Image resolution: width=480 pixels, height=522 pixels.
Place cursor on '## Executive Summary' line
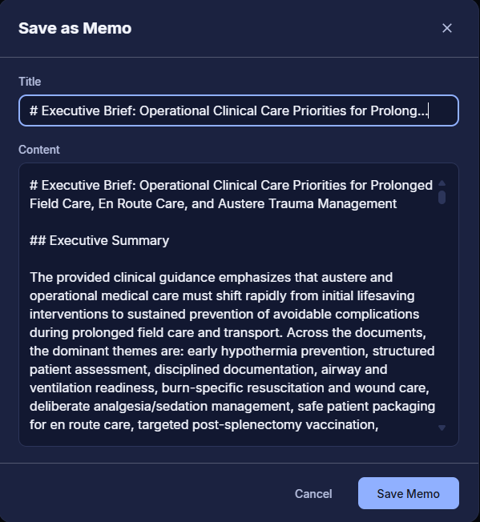coord(99,240)
